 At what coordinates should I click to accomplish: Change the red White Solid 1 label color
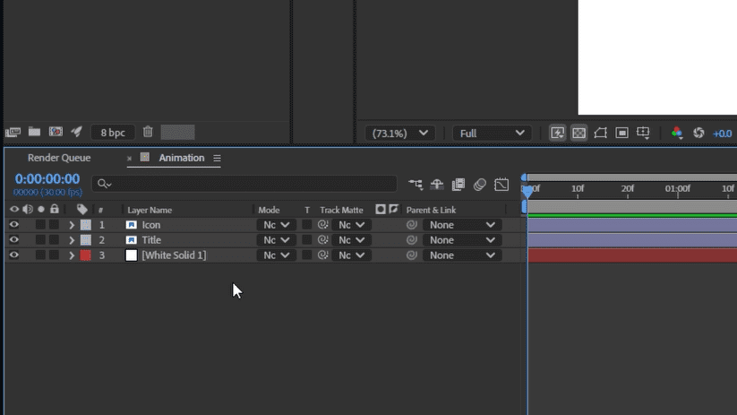86,255
